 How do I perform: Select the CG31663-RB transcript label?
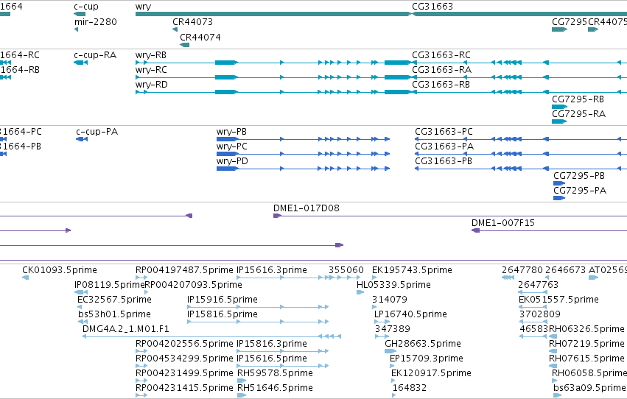pyautogui.click(x=441, y=84)
